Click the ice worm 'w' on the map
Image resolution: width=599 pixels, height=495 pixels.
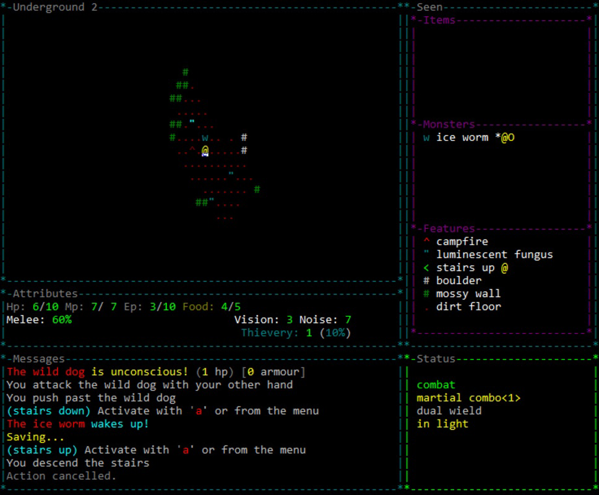pos(205,138)
